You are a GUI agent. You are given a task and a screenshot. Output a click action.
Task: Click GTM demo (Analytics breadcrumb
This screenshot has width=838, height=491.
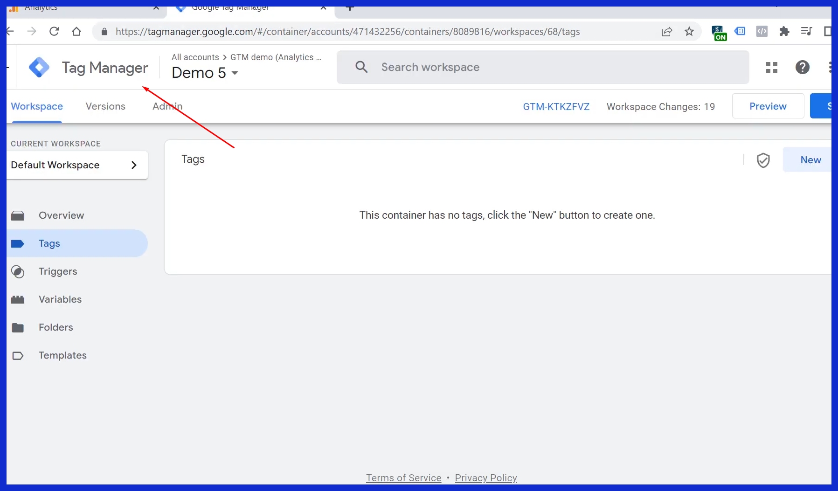pyautogui.click(x=276, y=57)
